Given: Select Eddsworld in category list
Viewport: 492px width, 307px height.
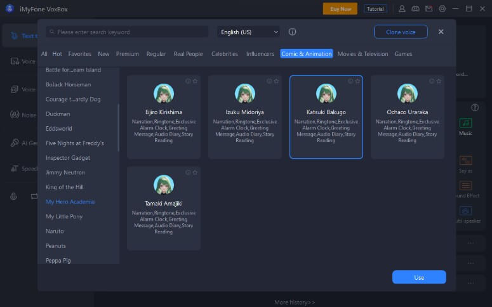Looking at the screenshot, I should [58, 129].
